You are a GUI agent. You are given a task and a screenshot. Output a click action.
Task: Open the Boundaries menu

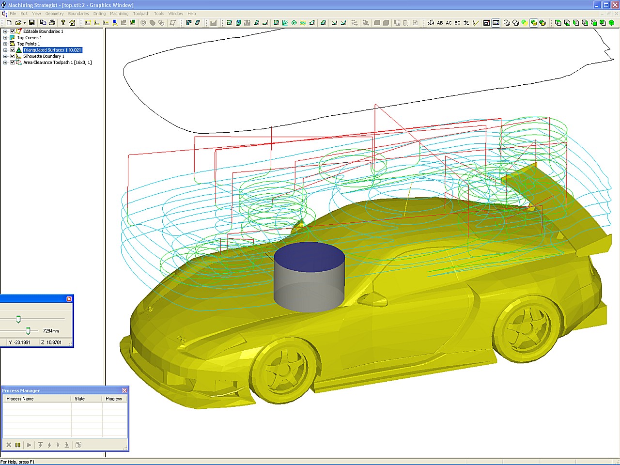[78, 14]
